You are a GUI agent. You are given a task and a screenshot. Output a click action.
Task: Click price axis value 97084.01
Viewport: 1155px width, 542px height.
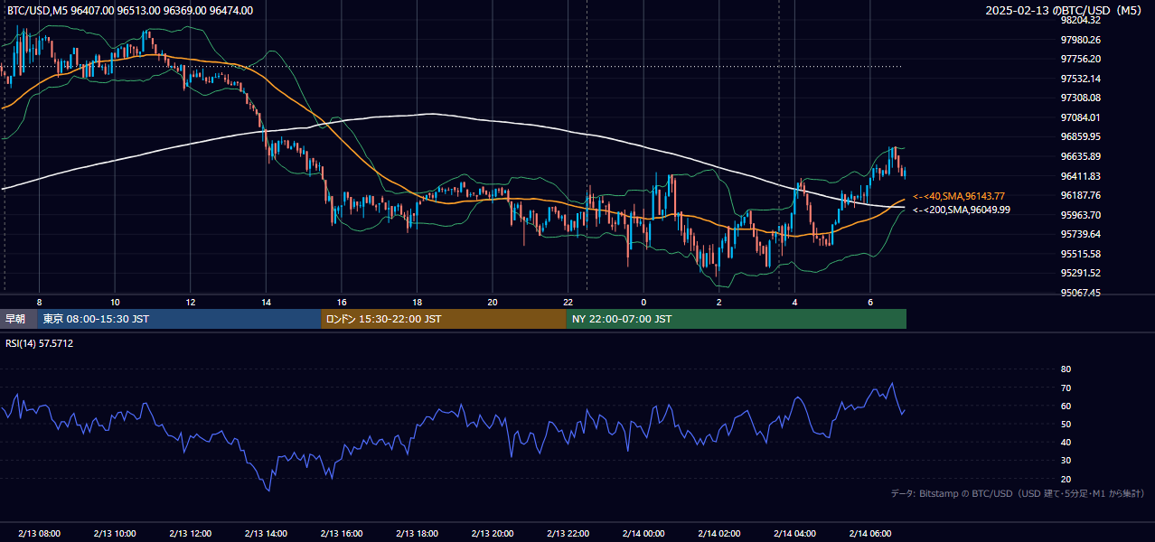(1081, 117)
